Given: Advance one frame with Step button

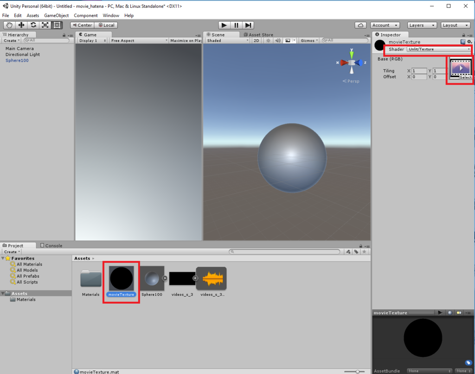Looking at the screenshot, I should pyautogui.click(x=248, y=25).
